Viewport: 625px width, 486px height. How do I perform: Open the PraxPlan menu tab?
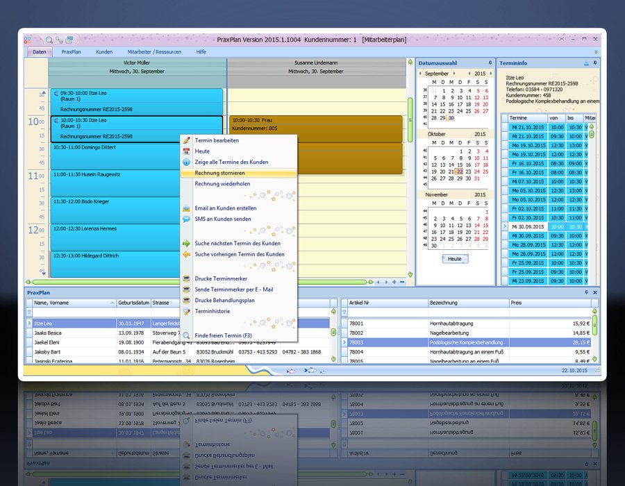(x=71, y=52)
